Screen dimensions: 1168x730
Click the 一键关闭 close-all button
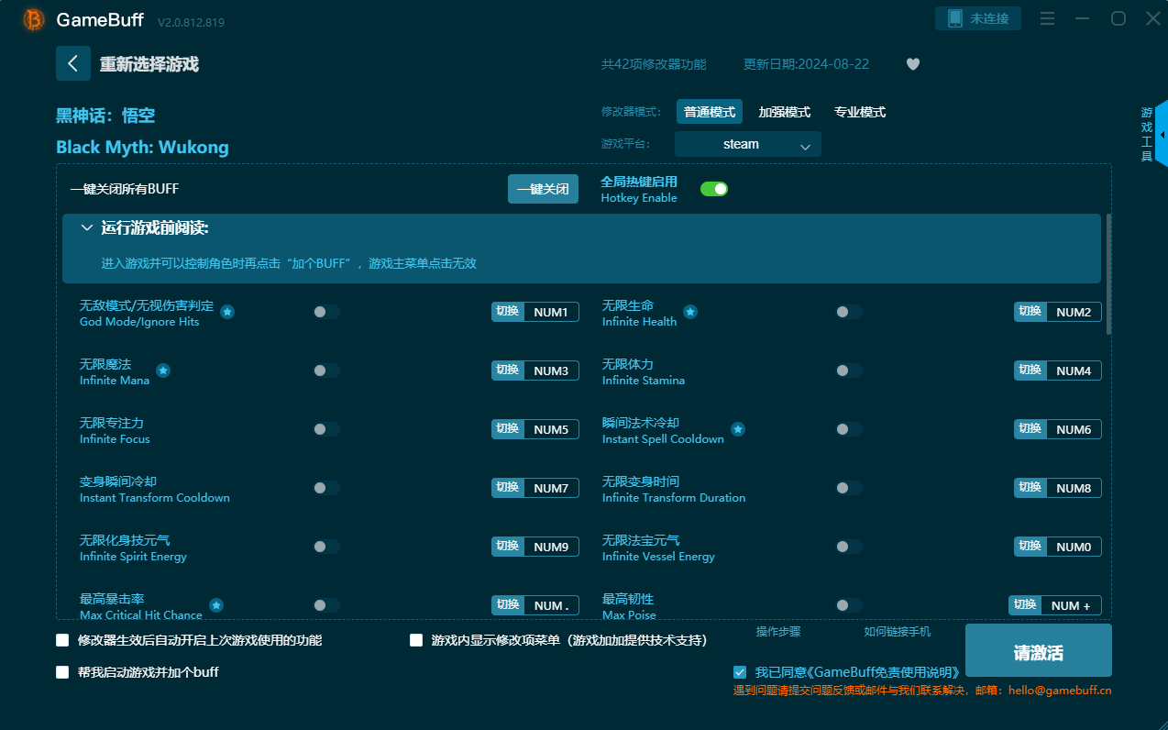coord(543,189)
